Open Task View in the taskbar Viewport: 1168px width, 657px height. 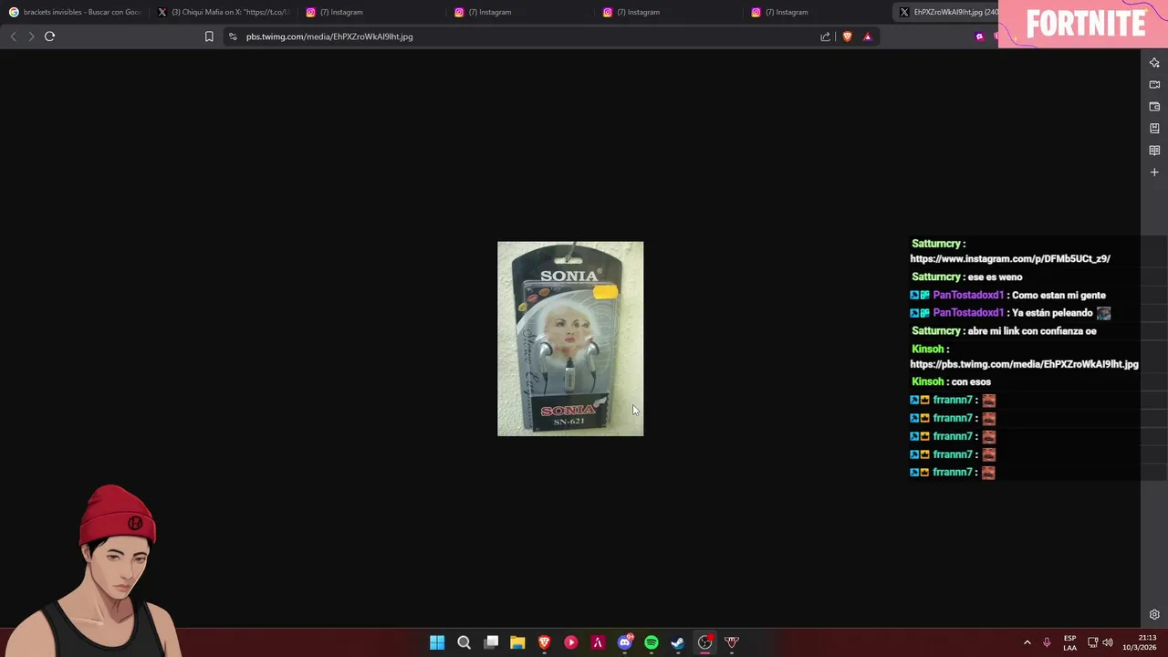tap(491, 642)
